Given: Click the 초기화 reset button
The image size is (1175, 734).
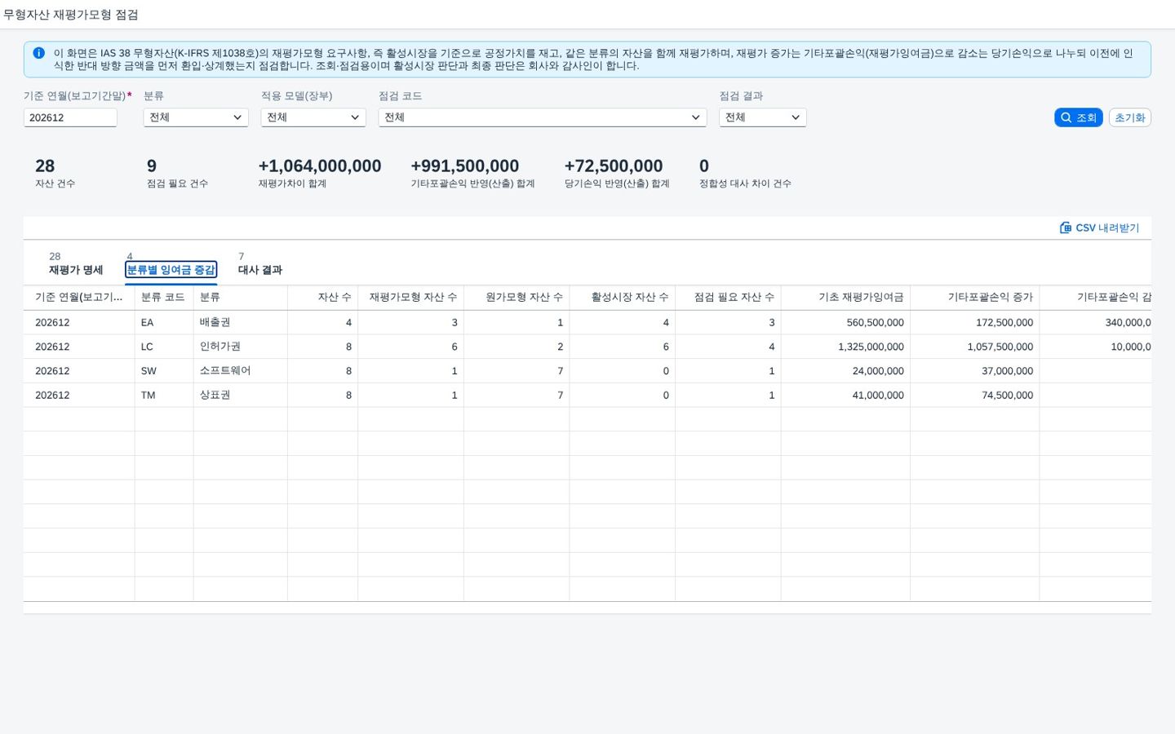Looking at the screenshot, I should pyautogui.click(x=1130, y=117).
